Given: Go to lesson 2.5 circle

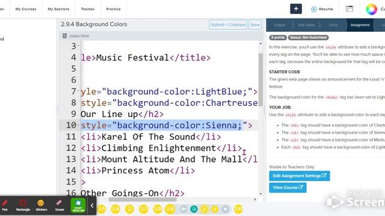Looking at the screenshot, I should pyautogui.click(x=102, y=209).
